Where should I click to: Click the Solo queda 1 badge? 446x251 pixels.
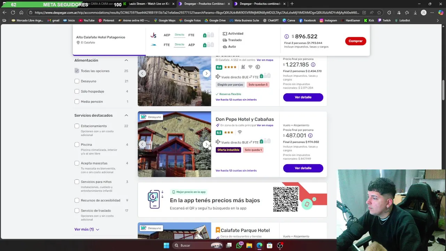(253, 150)
